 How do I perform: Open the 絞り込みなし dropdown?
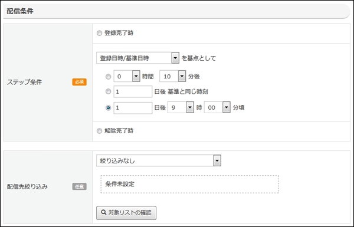coord(159,160)
